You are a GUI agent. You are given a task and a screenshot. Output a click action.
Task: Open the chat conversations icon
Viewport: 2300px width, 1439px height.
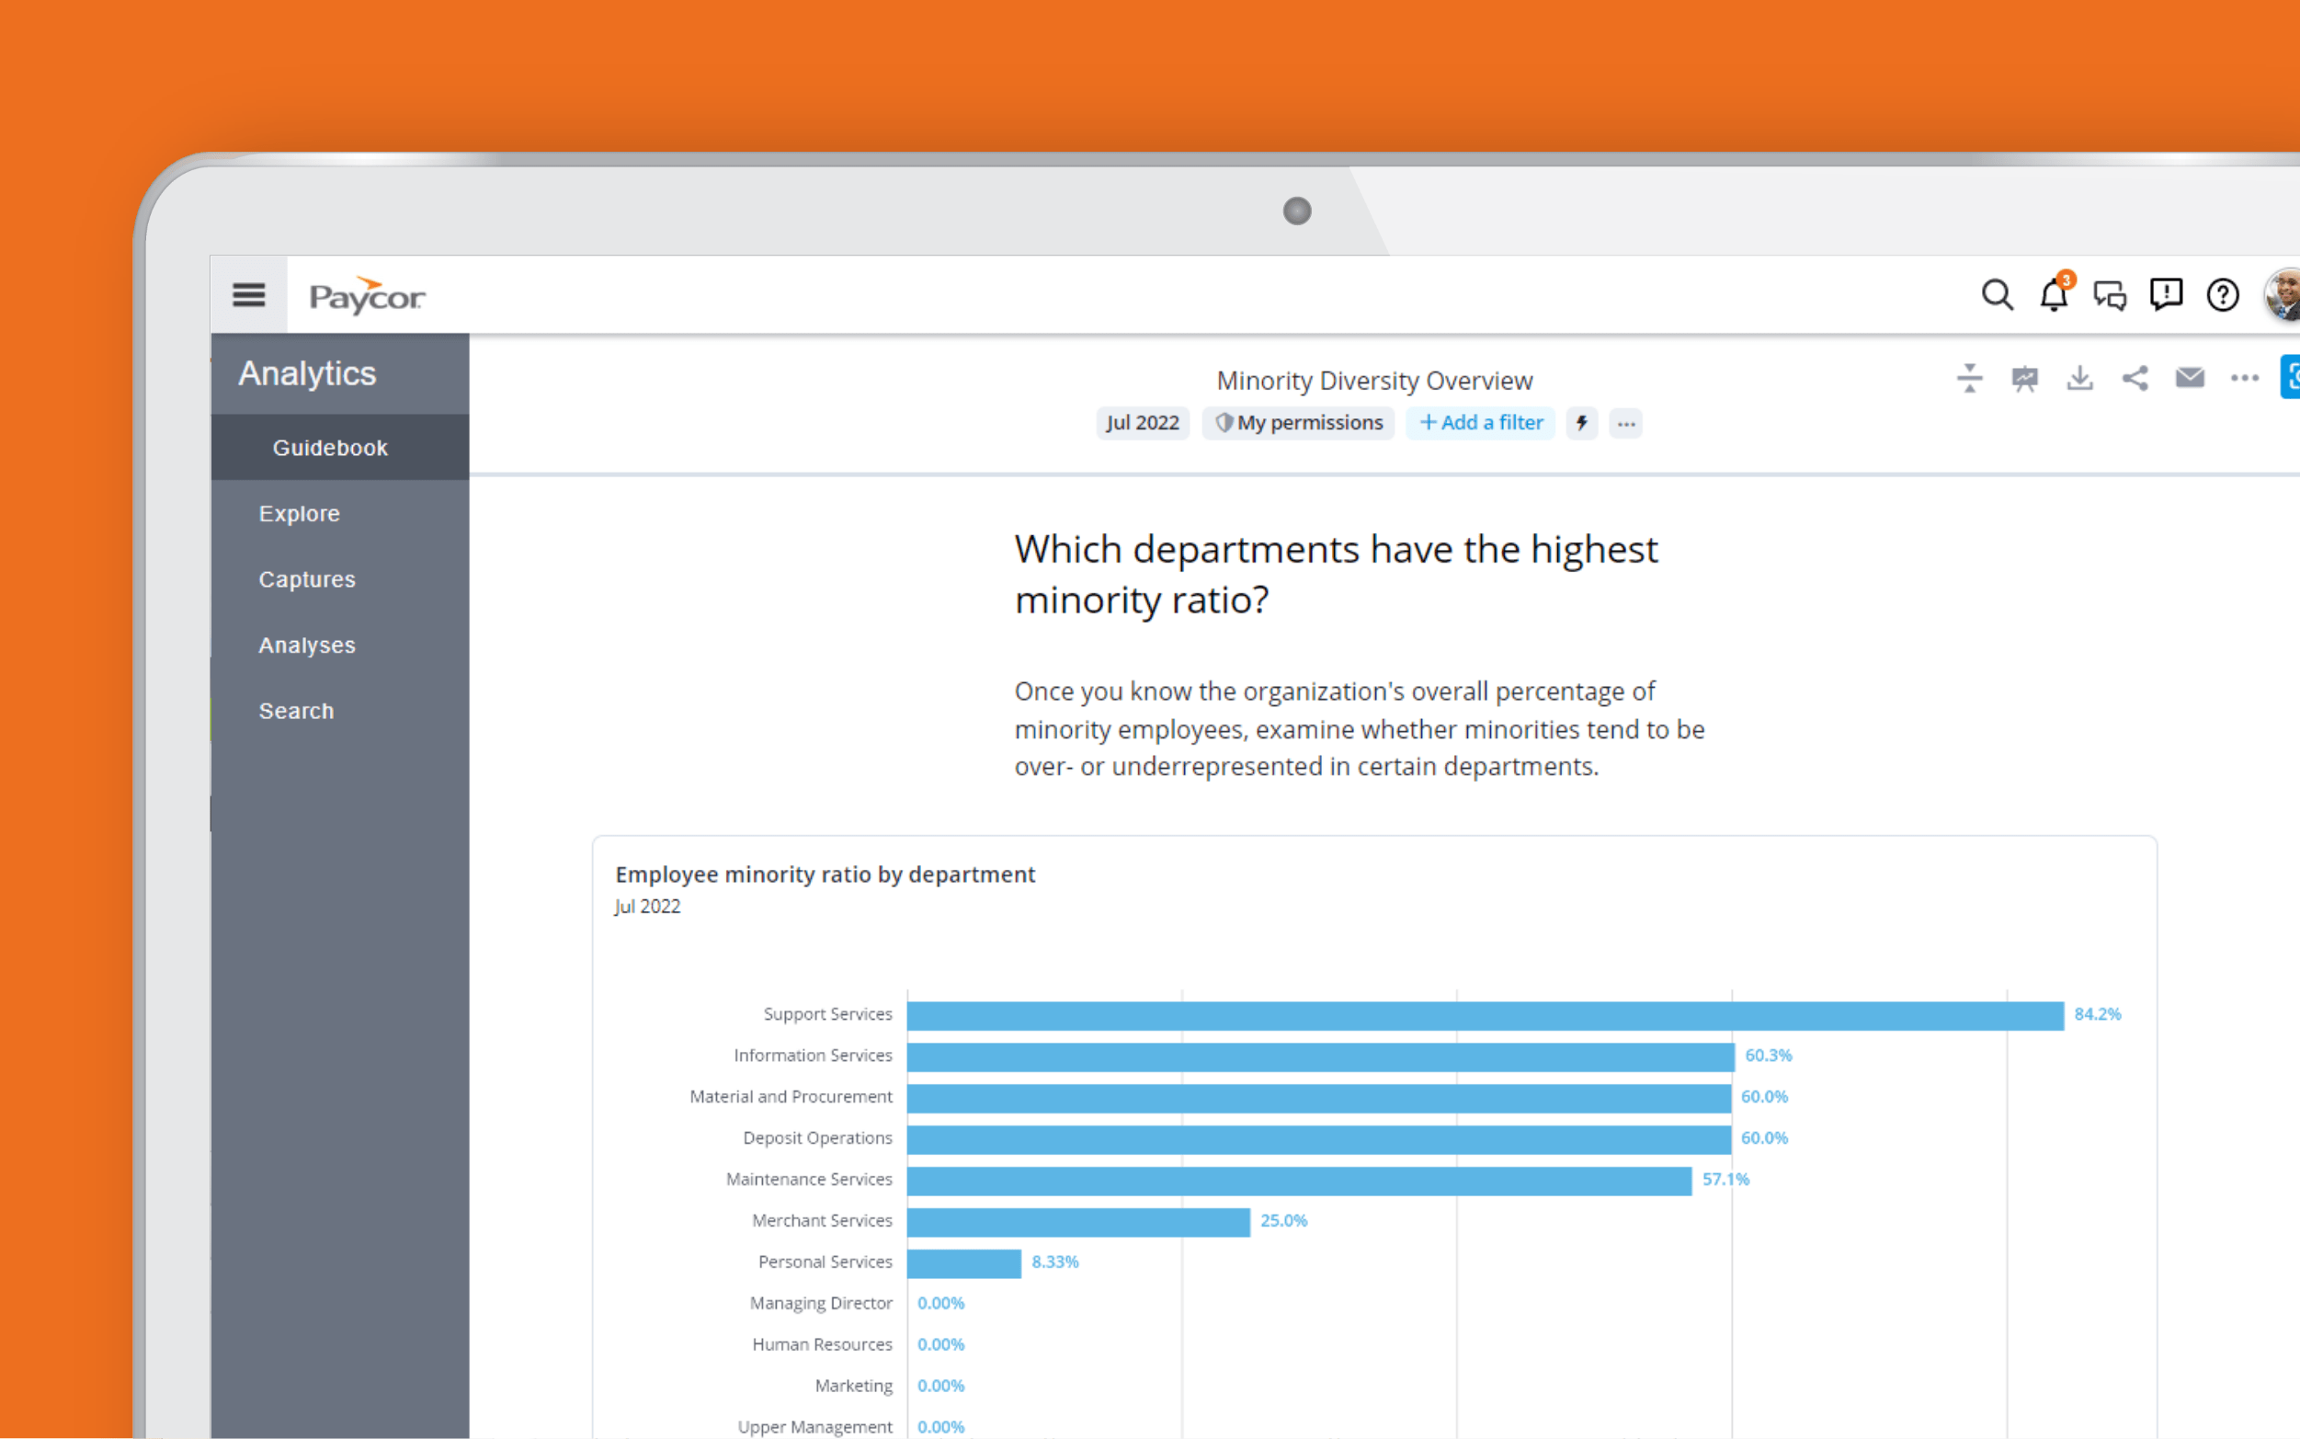pyautogui.click(x=2110, y=296)
